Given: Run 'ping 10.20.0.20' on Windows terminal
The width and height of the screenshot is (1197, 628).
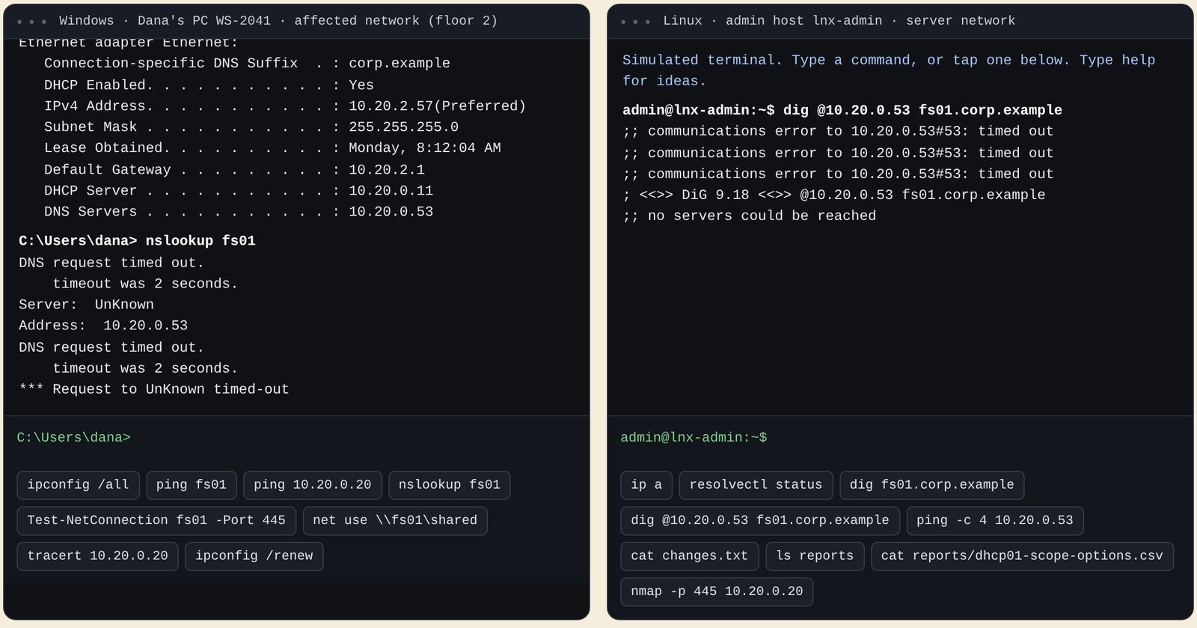Looking at the screenshot, I should click(x=313, y=485).
